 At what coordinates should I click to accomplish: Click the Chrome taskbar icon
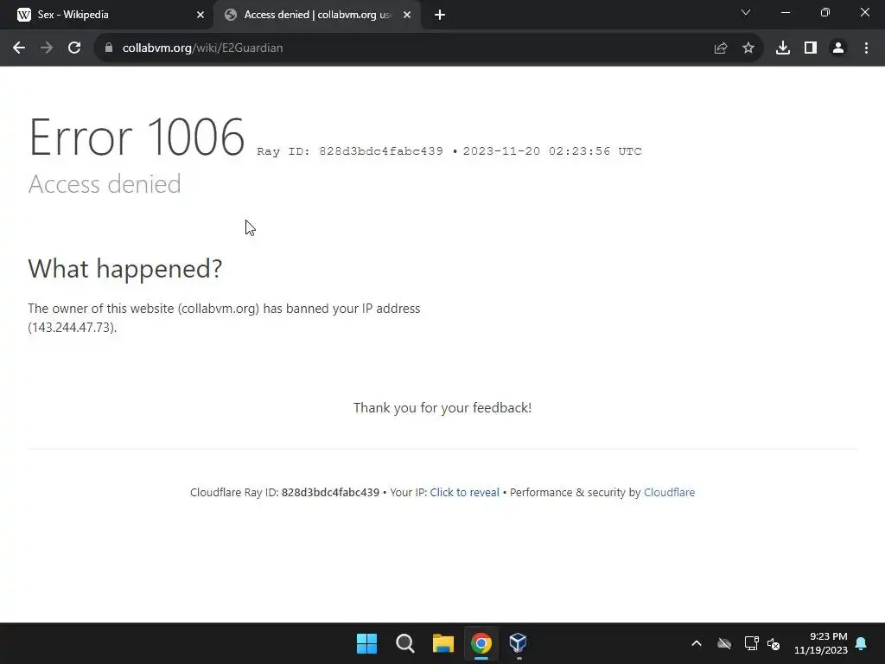[x=481, y=643]
